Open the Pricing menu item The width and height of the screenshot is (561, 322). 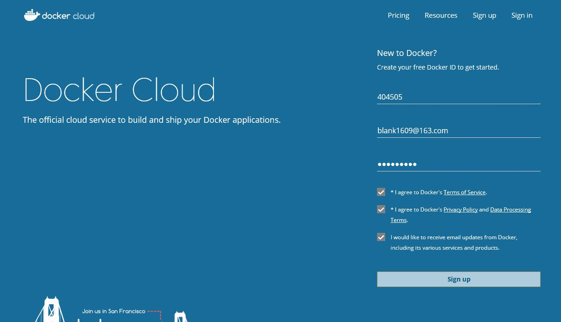pos(398,15)
